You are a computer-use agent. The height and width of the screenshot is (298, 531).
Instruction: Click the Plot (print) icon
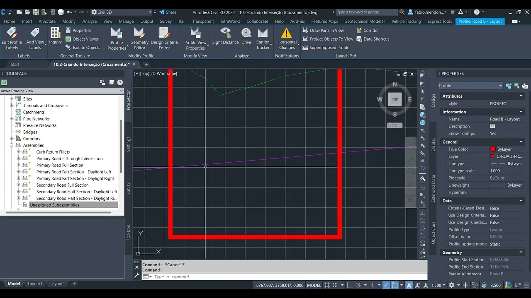(x=61, y=12)
